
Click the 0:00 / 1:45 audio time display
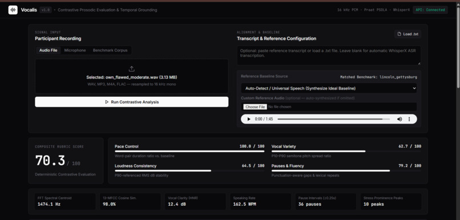point(264,119)
